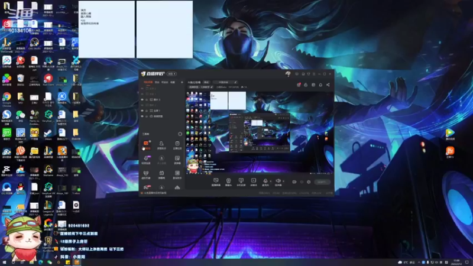Mute the speaker in the source bar

click(278, 181)
